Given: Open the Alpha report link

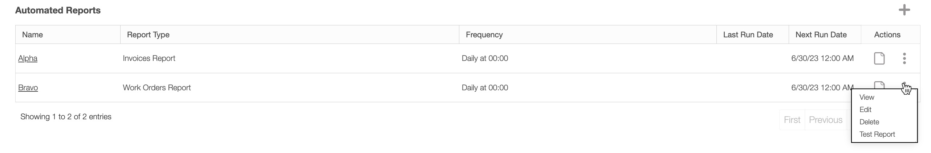Looking at the screenshot, I should [28, 58].
